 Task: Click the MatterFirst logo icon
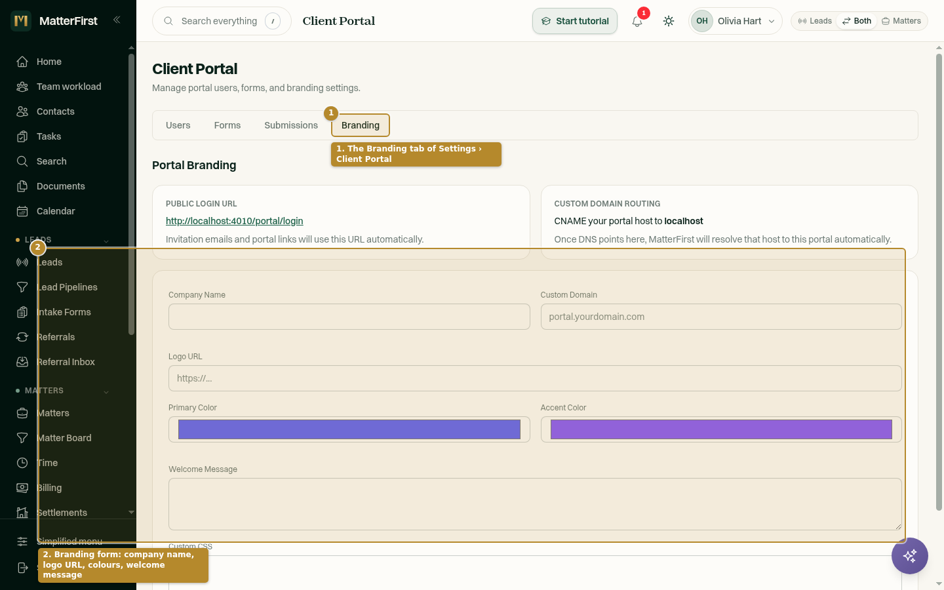[21, 21]
